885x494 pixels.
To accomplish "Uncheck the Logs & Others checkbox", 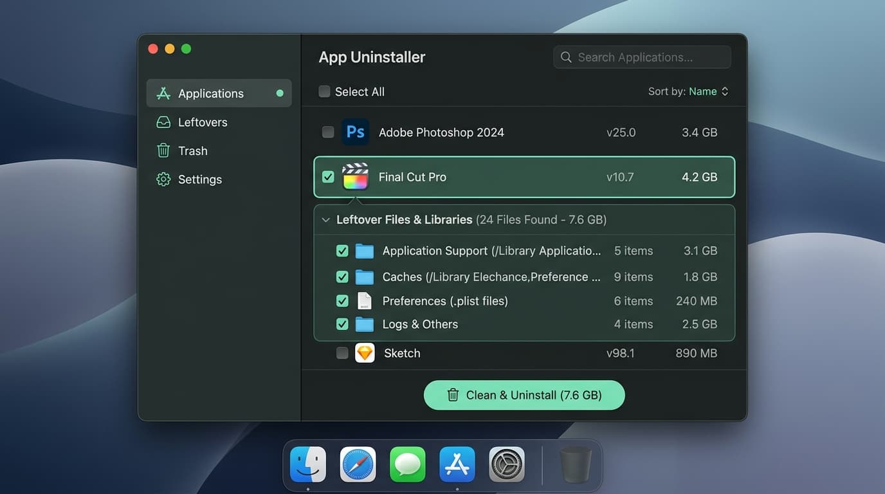I will click(x=342, y=324).
